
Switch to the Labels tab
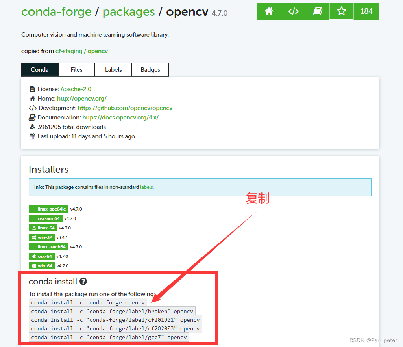click(113, 70)
